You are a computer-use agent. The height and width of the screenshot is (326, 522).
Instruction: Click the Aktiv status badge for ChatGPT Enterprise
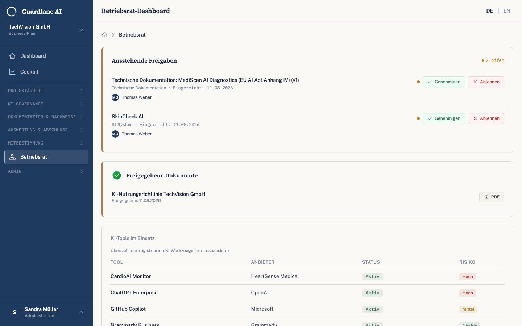pyautogui.click(x=373, y=293)
